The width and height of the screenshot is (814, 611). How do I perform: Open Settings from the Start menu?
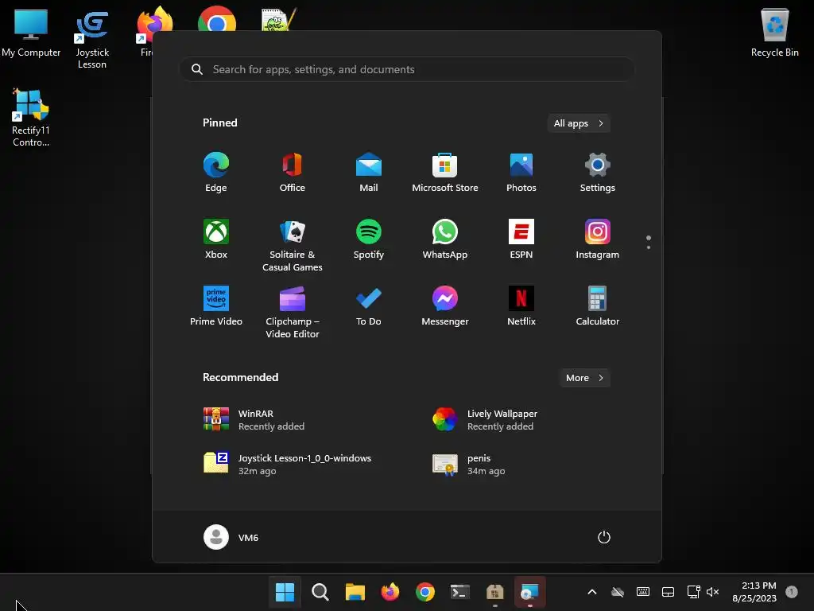tap(598, 173)
